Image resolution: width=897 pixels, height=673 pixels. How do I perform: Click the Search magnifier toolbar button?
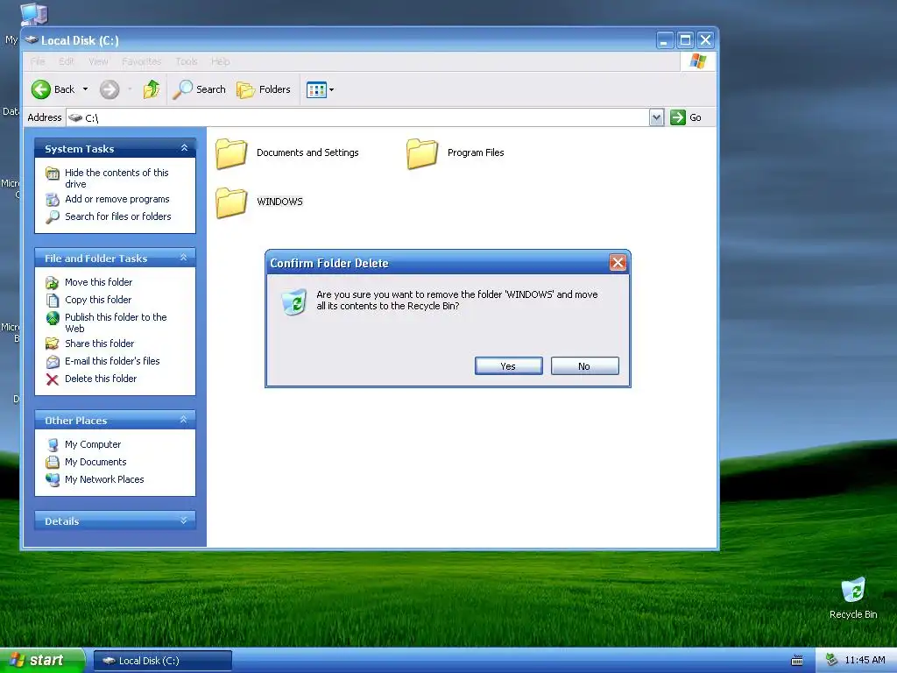point(199,89)
